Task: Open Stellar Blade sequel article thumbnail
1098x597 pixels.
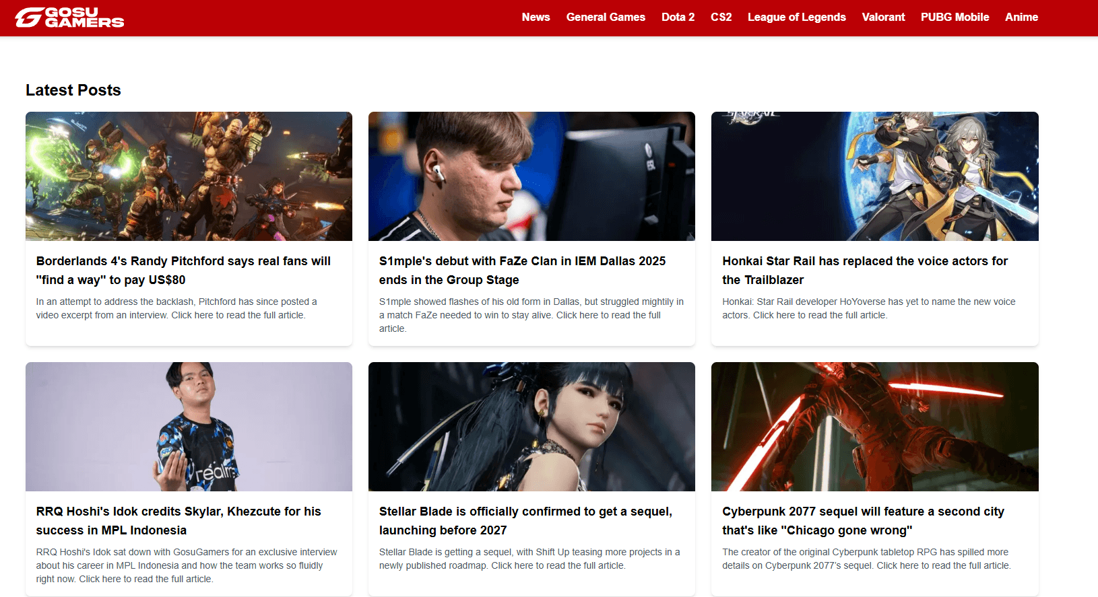Action: pos(531,427)
